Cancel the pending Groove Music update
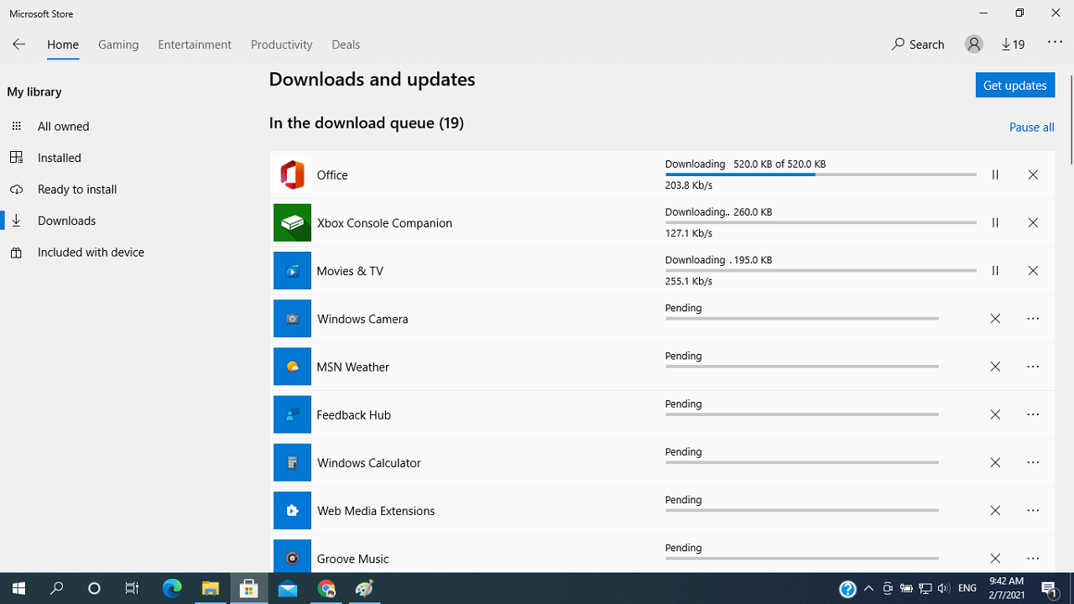This screenshot has width=1074, height=604. [x=995, y=558]
